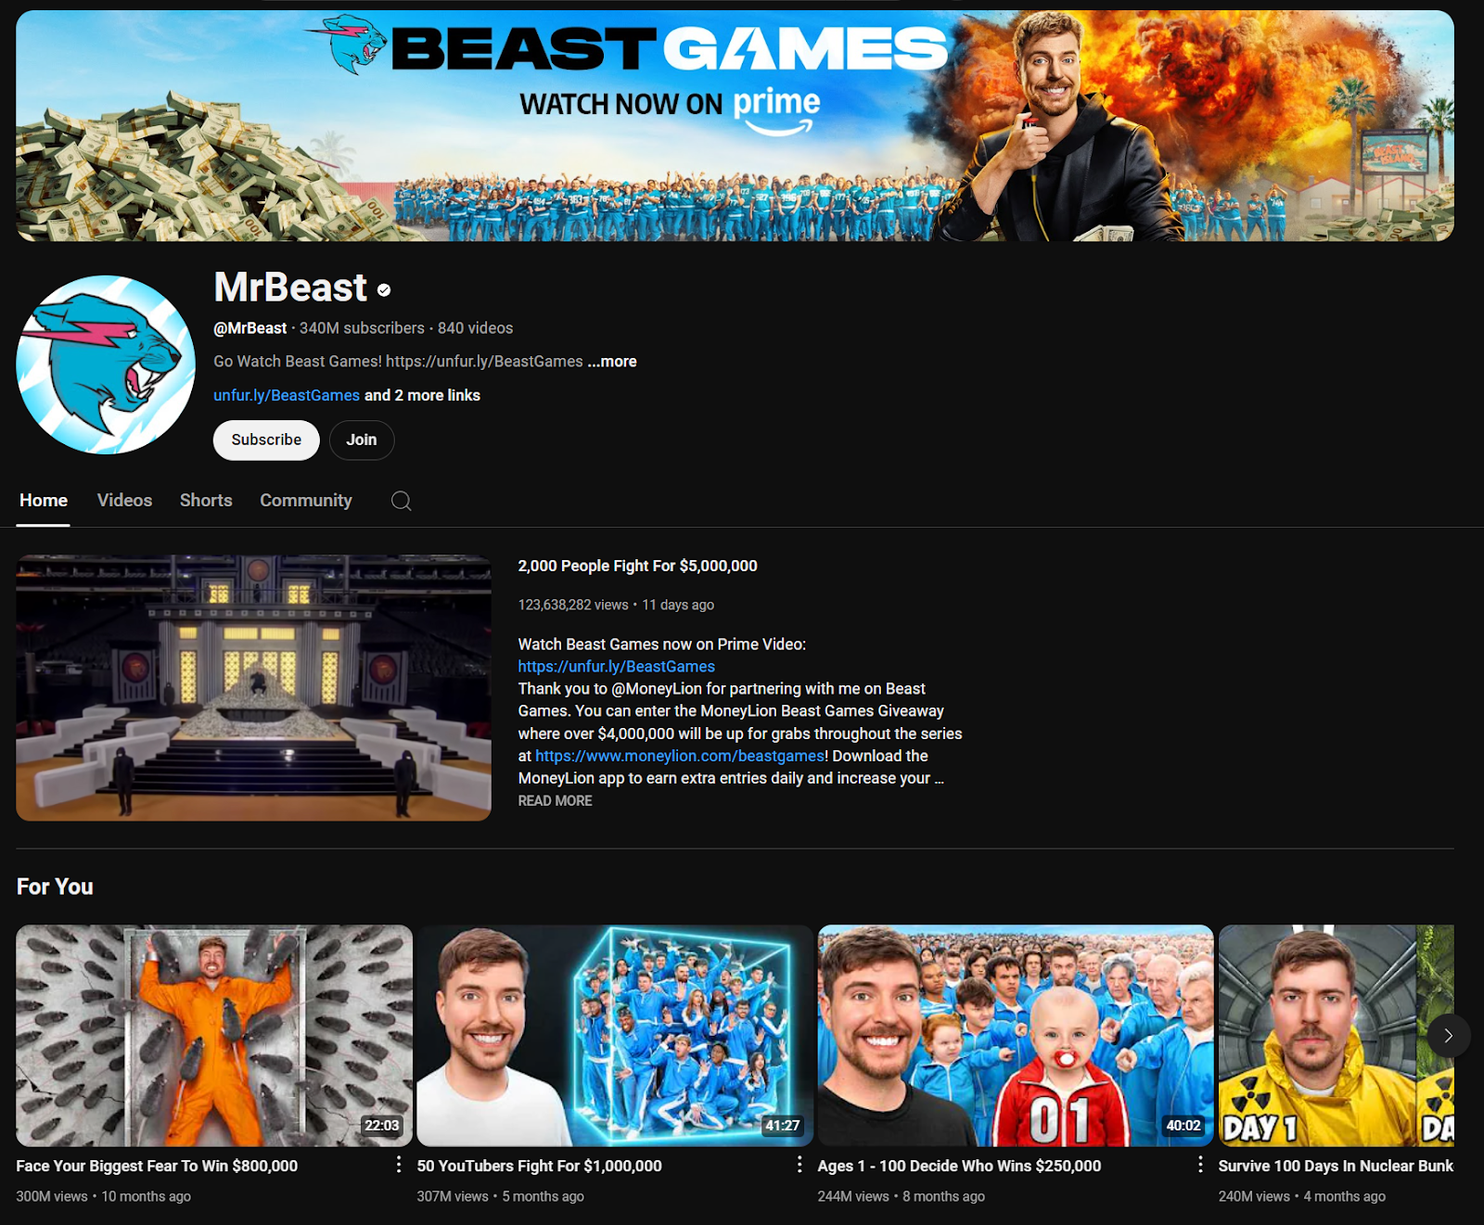Open 'and 2 more links' in channel header
This screenshot has height=1225, width=1484.
420,395
